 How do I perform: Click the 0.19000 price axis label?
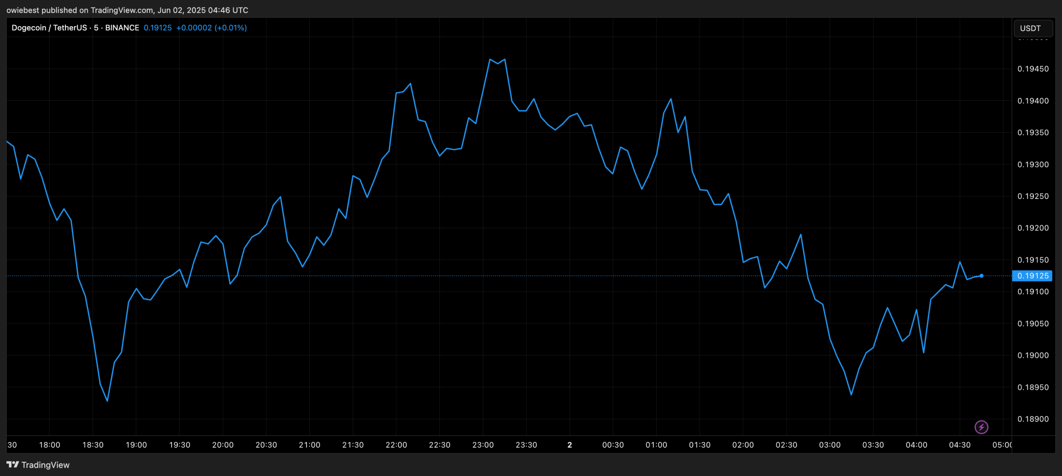pos(1033,355)
